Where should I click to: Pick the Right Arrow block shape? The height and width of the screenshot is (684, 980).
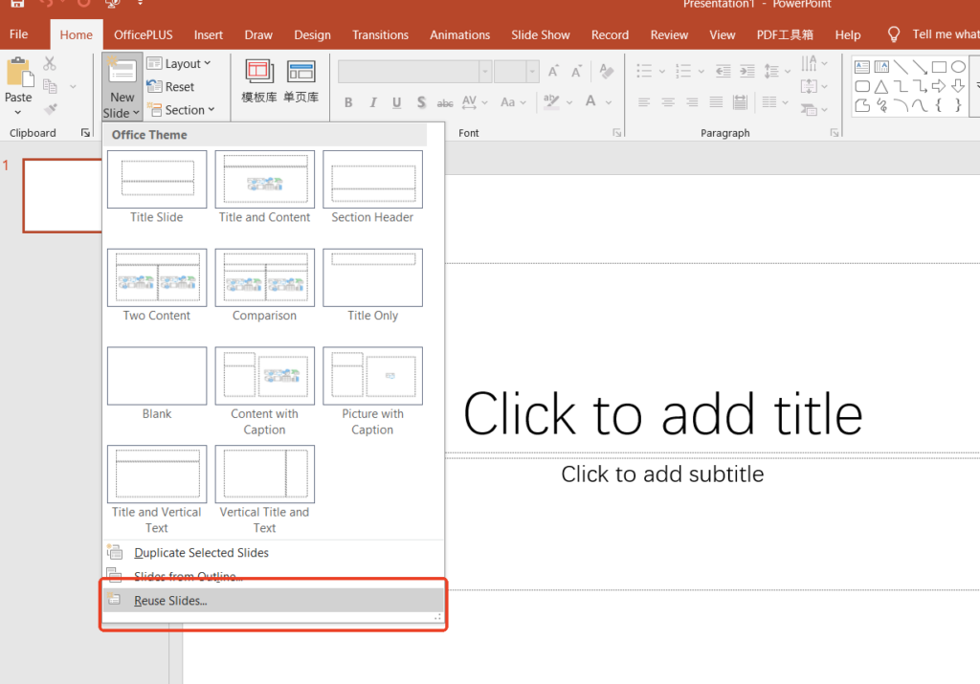point(939,87)
